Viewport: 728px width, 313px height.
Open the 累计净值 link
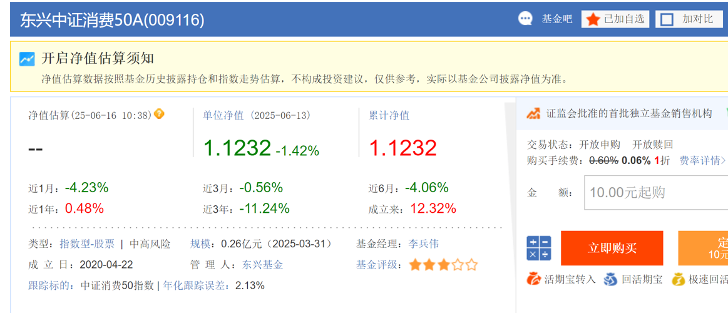tap(389, 115)
